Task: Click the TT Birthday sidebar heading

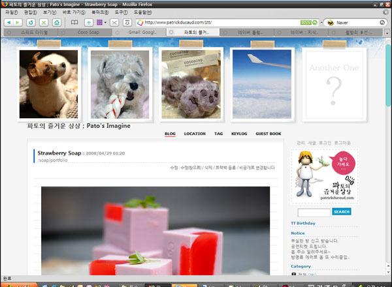Action: tap(303, 223)
